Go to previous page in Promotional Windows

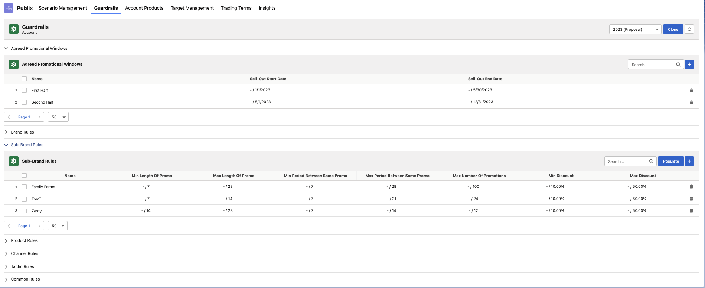[x=9, y=117]
